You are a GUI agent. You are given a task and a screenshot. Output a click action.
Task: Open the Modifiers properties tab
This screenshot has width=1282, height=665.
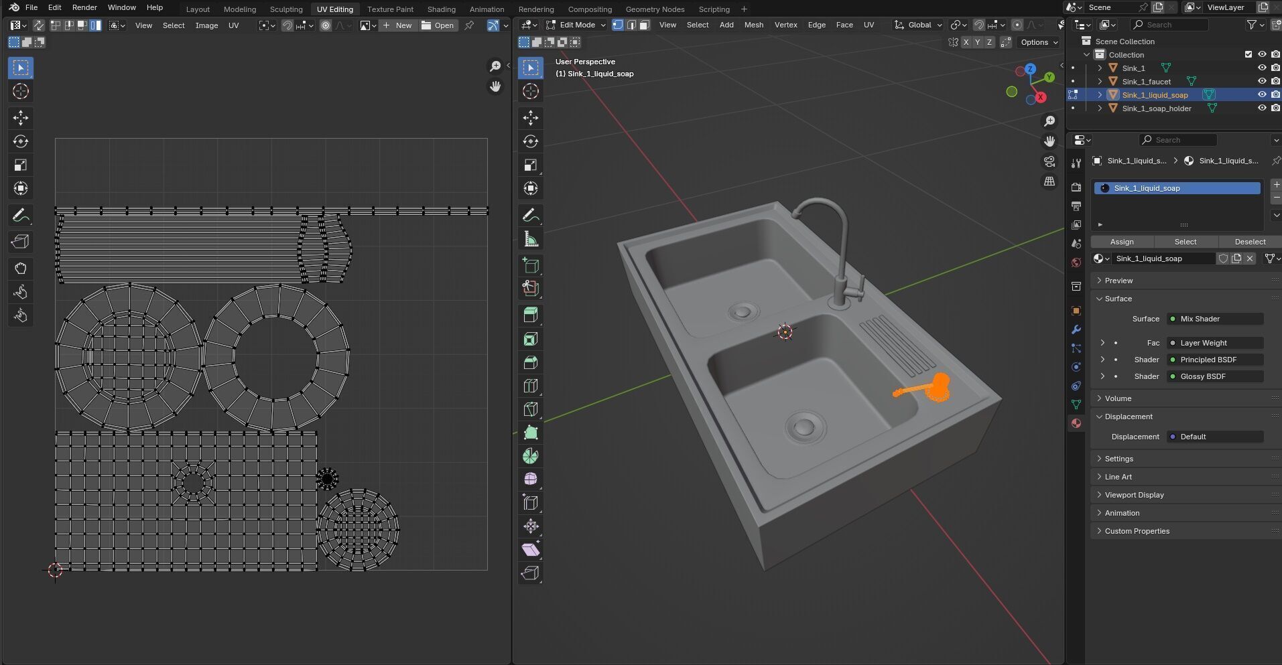click(x=1076, y=329)
